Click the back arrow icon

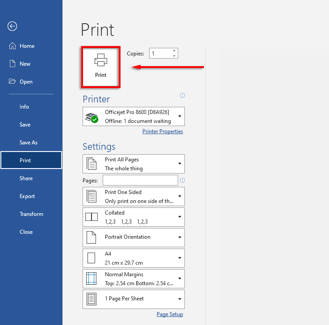click(x=12, y=26)
